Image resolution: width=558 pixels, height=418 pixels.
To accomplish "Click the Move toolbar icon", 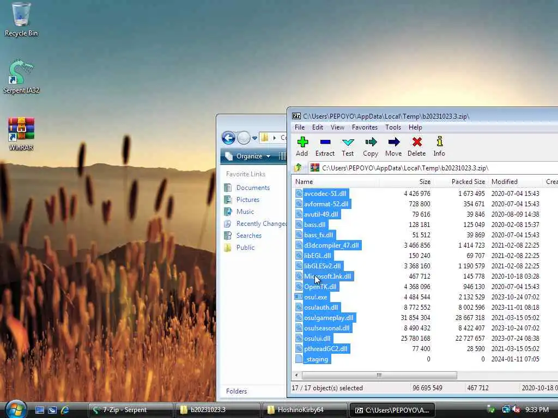I will (393, 142).
